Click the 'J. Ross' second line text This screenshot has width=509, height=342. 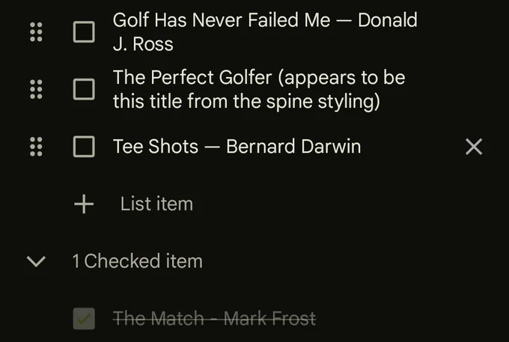click(143, 44)
